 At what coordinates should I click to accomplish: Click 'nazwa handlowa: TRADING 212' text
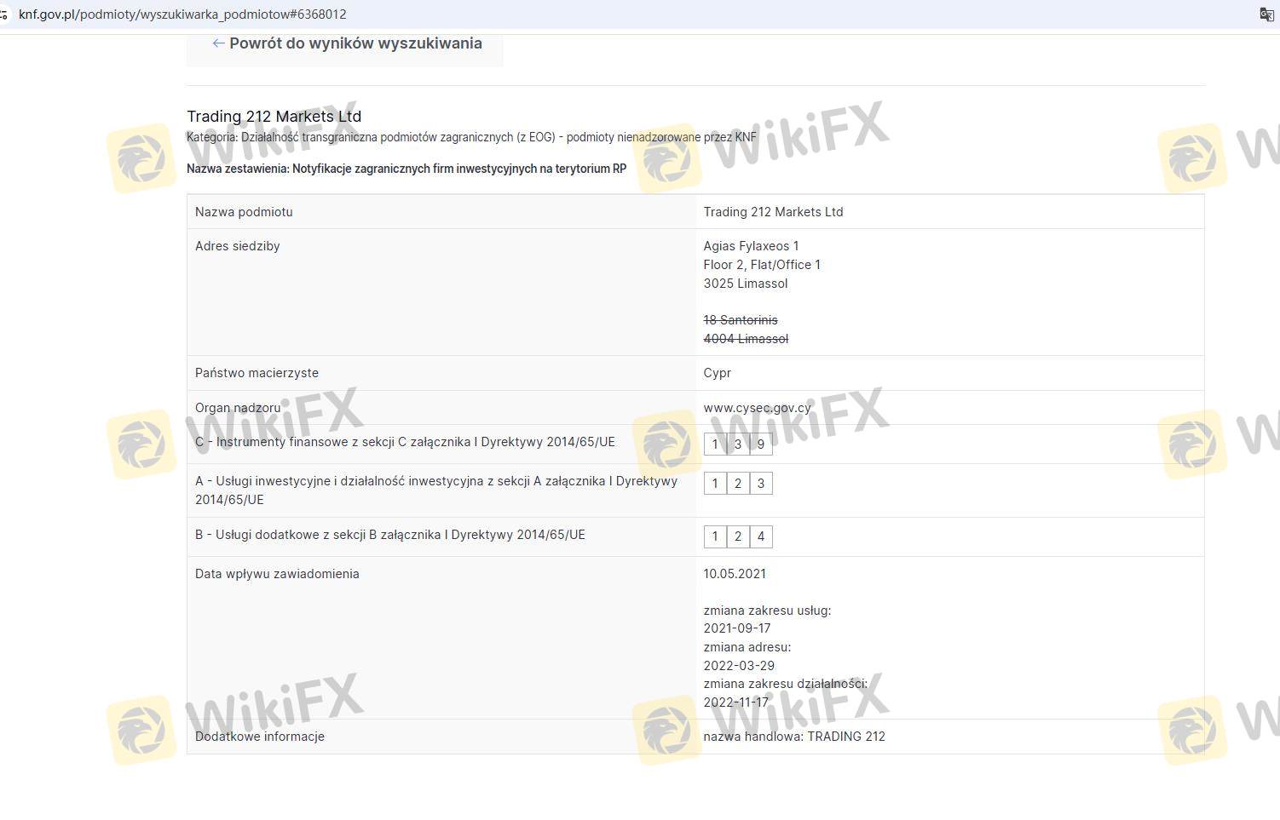click(x=793, y=737)
